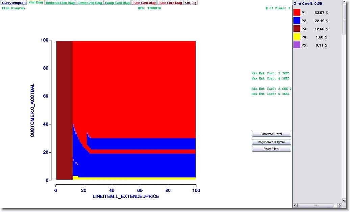Image resolution: width=350 pixels, height=212 pixels.
Task: Click the red P1 legend swatch
Action: click(297, 12)
